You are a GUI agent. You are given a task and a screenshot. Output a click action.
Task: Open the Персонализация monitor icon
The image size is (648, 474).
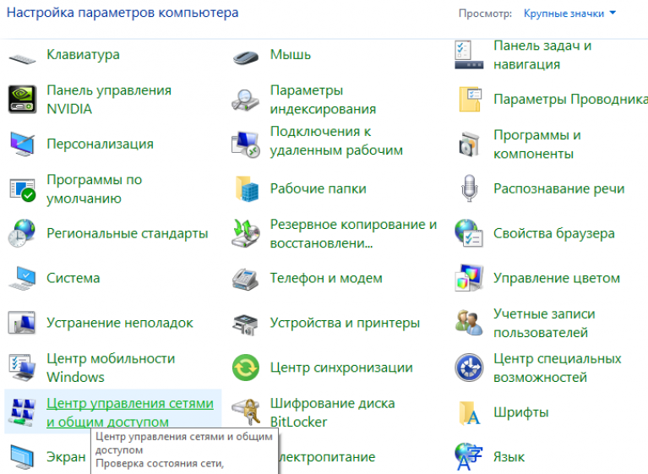(x=22, y=144)
